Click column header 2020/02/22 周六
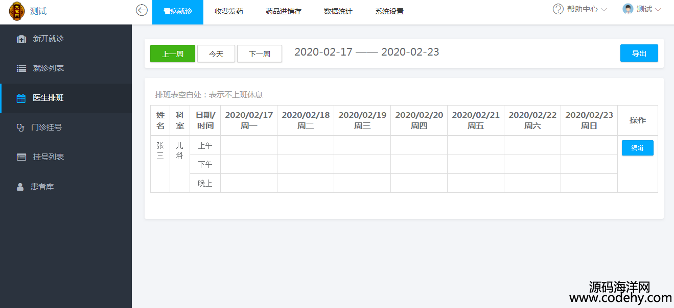This screenshot has width=674, height=308. (532, 120)
